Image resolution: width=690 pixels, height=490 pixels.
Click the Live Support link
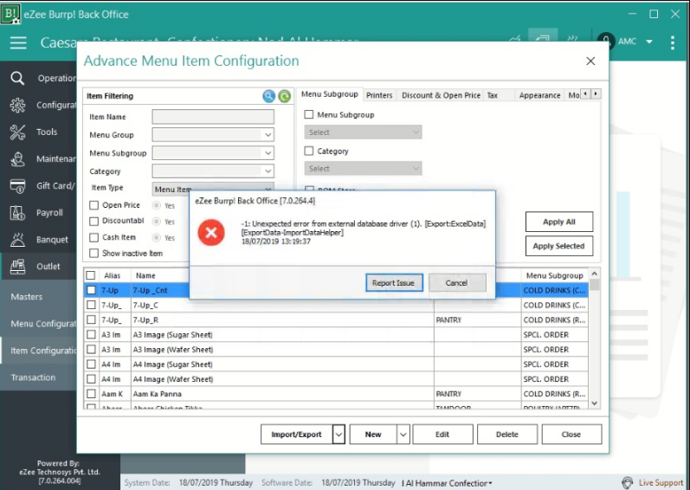click(x=661, y=482)
